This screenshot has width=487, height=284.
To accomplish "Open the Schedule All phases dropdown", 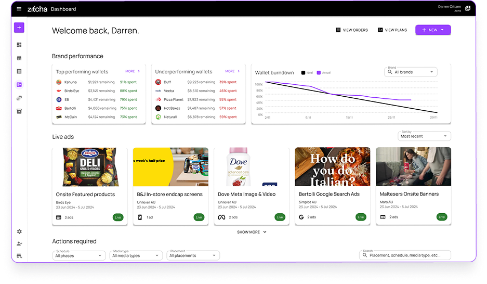I will [x=79, y=256].
